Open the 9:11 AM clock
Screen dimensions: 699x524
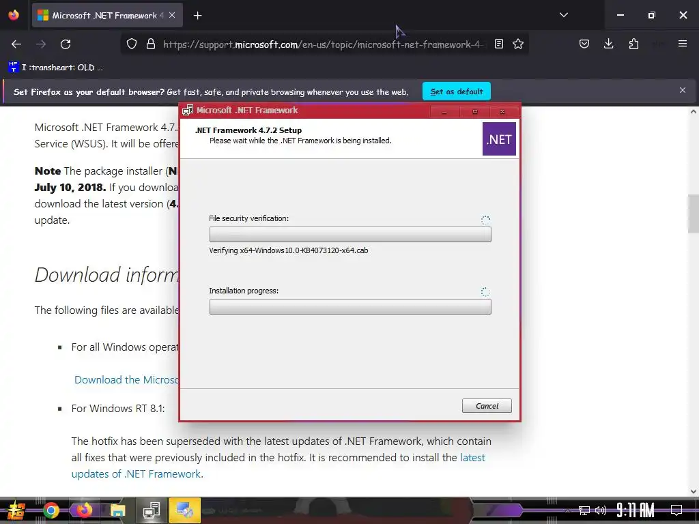pos(636,510)
